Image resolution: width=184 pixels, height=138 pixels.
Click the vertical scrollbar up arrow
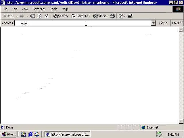pos(181,30)
